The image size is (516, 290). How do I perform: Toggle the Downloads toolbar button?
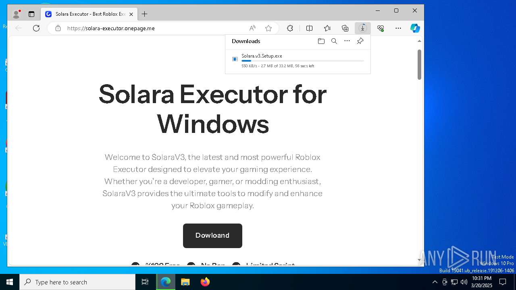click(x=363, y=28)
